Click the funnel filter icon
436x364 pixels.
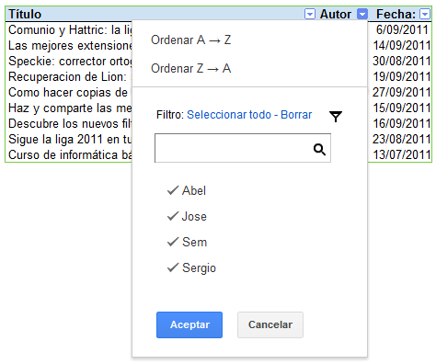click(336, 117)
